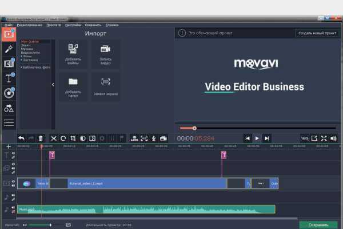Open the Файл menu
Image resolution: width=343 pixels, height=229 pixels.
9,25
